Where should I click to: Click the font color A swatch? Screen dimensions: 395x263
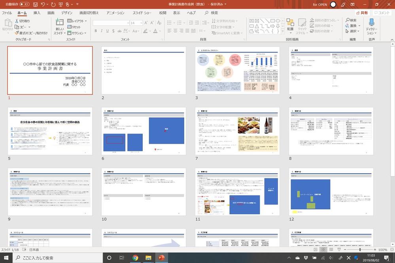coord(155,31)
